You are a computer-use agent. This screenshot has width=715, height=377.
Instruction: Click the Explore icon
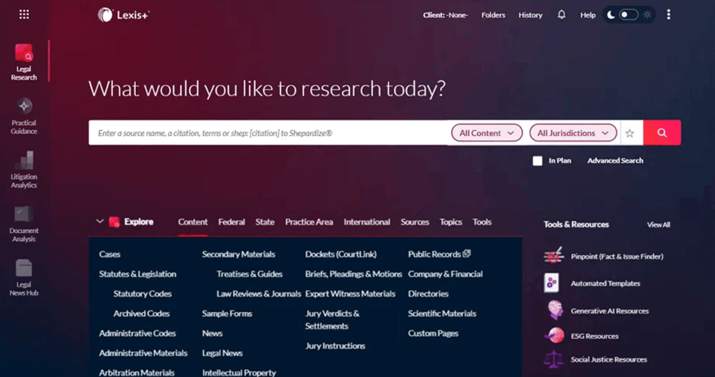coord(114,222)
